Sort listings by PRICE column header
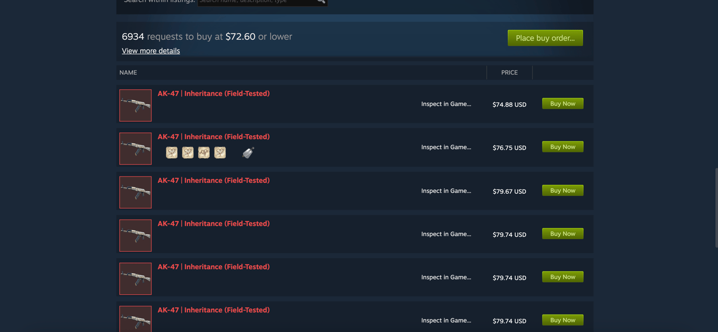The width and height of the screenshot is (718, 332). click(509, 72)
